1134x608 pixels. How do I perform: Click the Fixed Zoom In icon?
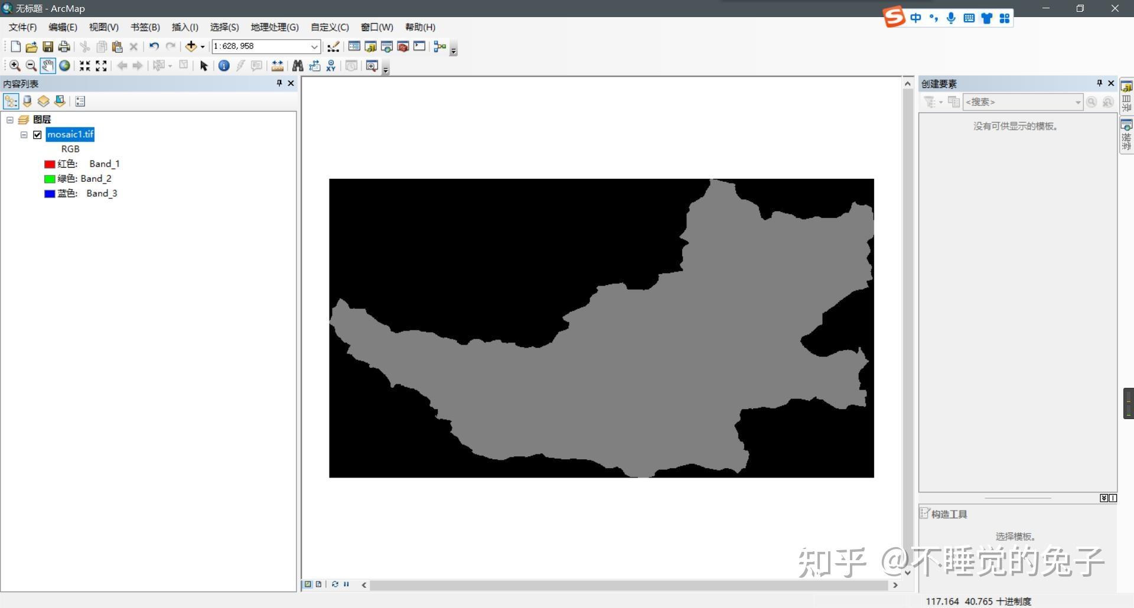(x=85, y=66)
